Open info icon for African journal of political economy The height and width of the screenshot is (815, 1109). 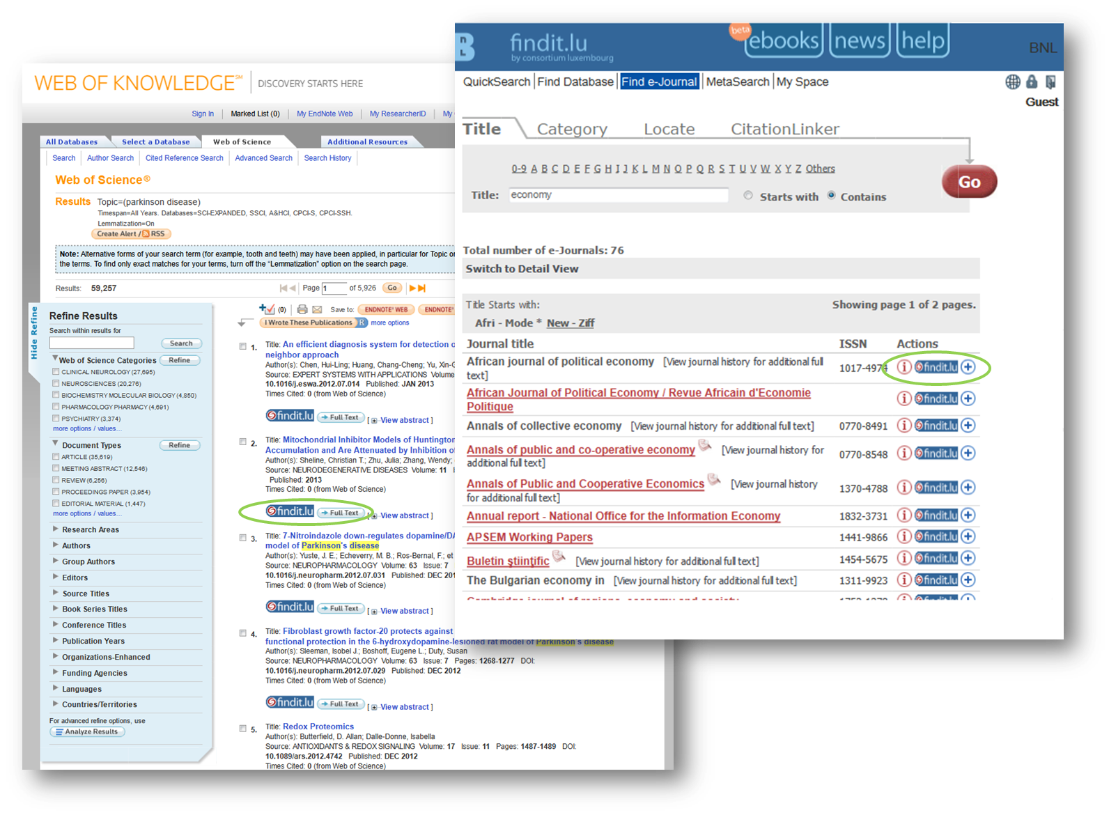coord(904,367)
